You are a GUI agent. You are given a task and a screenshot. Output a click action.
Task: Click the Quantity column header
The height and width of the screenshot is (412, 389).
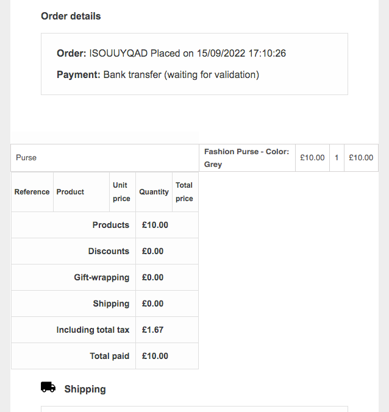(x=154, y=192)
